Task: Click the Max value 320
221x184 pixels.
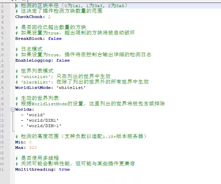Action: point(33,148)
